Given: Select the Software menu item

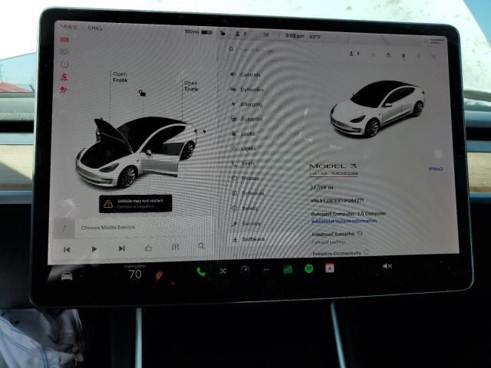Looking at the screenshot, I should pos(252,239).
